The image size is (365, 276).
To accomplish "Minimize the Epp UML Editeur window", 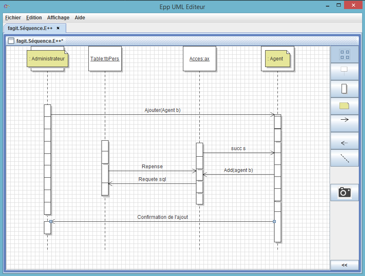I will tap(328, 6).
